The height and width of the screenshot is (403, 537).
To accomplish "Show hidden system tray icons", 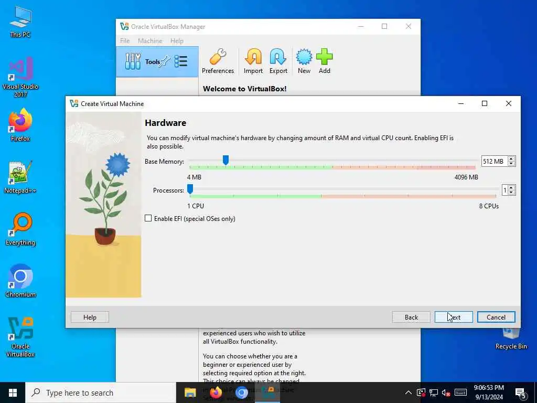I will tap(408, 393).
